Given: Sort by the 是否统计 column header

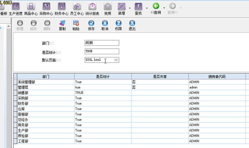Looking at the screenshot, I should coord(103,77).
